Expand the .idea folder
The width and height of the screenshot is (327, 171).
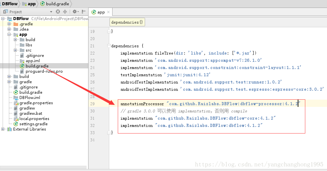click(9, 29)
